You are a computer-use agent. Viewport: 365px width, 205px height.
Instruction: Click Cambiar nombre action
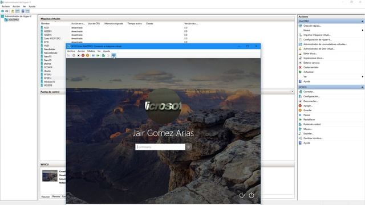[313, 138]
